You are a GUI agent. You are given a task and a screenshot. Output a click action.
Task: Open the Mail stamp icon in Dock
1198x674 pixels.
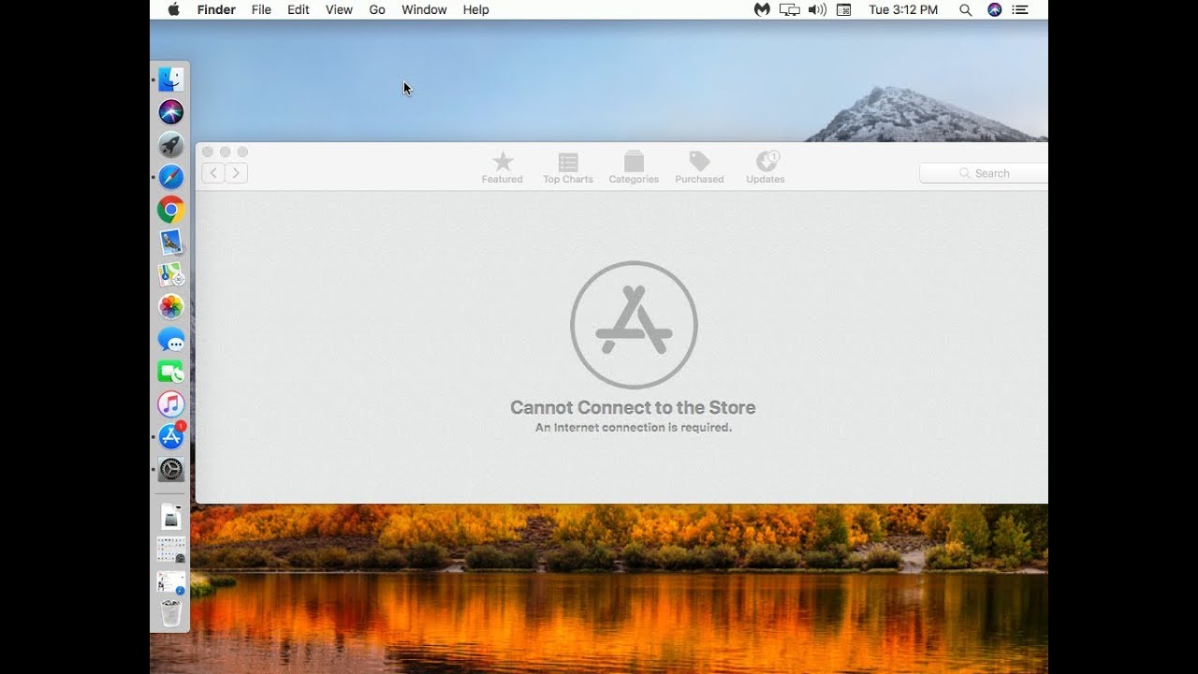(170, 242)
